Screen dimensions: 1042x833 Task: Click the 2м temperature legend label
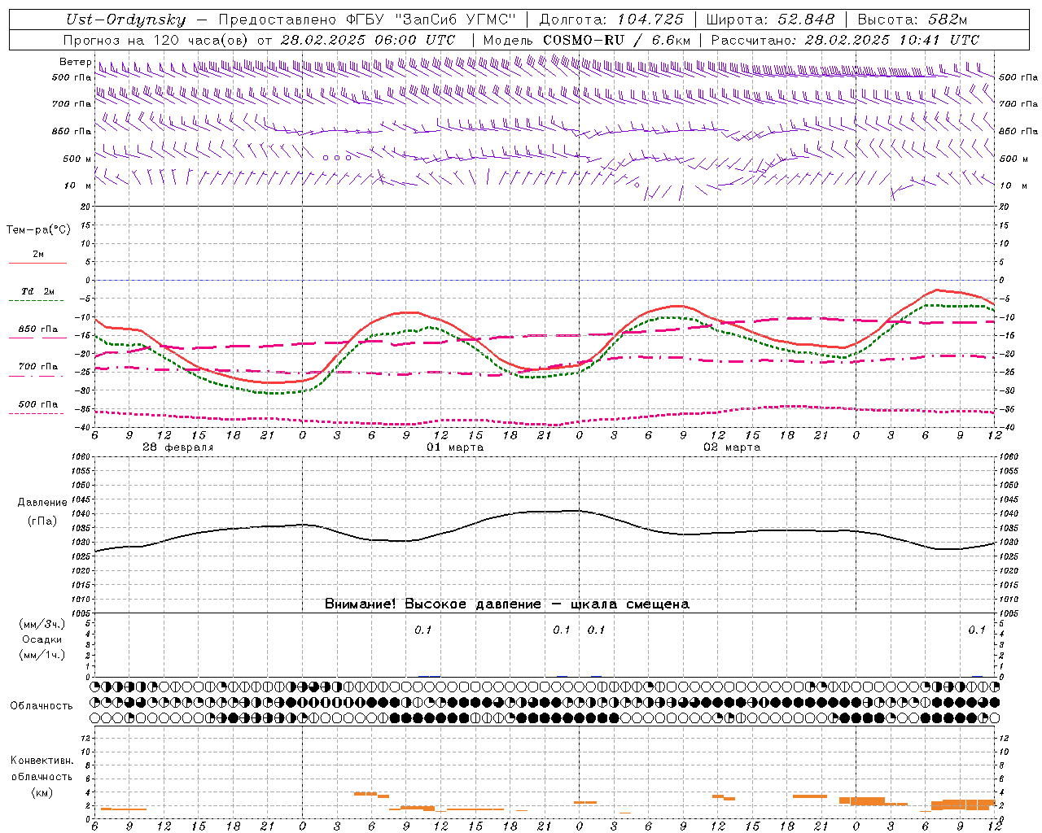pyautogui.click(x=38, y=255)
